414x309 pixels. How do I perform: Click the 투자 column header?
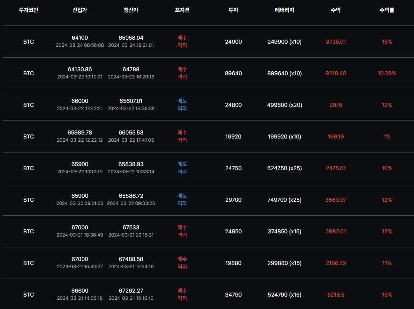pyautogui.click(x=233, y=10)
